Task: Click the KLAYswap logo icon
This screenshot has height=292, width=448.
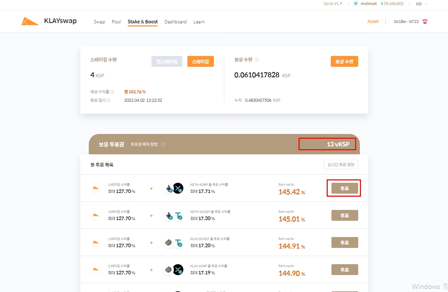Action: [x=30, y=21]
